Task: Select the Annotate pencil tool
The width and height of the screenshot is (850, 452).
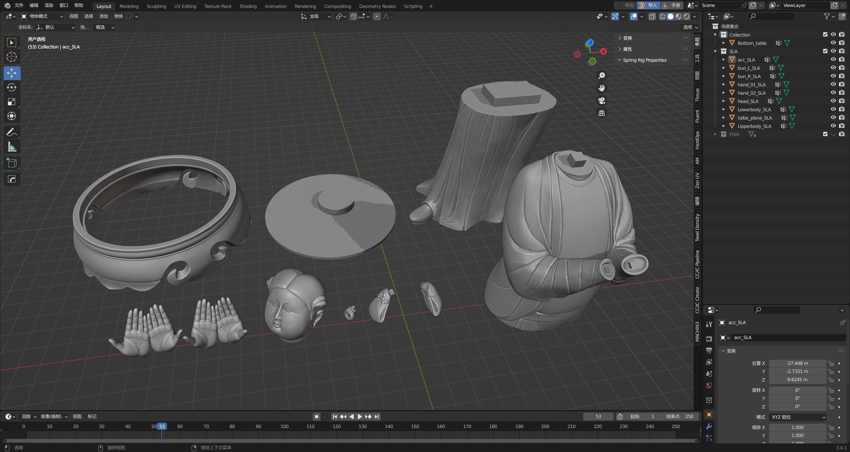Action: 12,133
